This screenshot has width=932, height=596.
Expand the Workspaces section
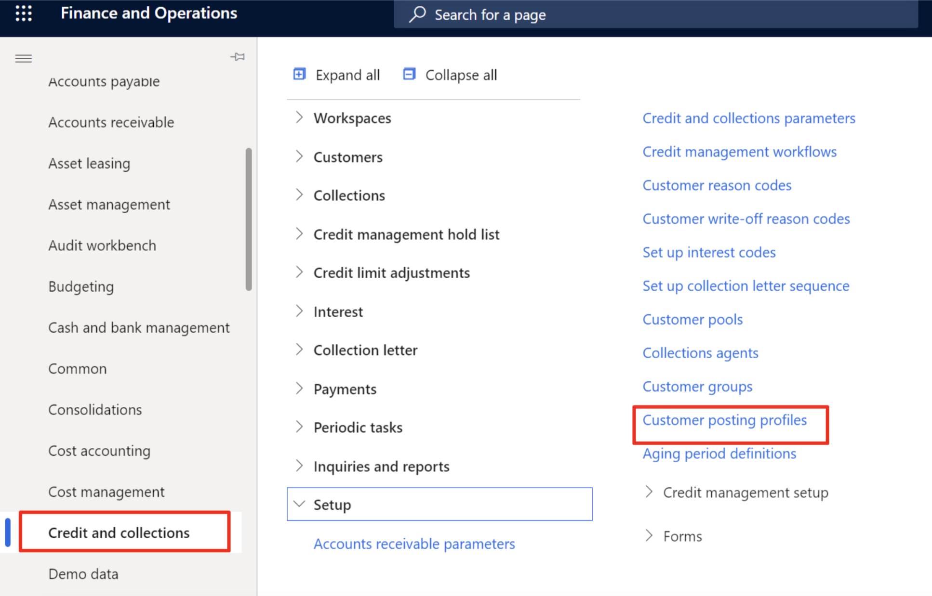point(299,118)
